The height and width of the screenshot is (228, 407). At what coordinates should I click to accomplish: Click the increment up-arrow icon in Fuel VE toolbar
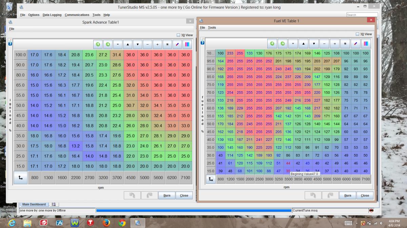304,44
